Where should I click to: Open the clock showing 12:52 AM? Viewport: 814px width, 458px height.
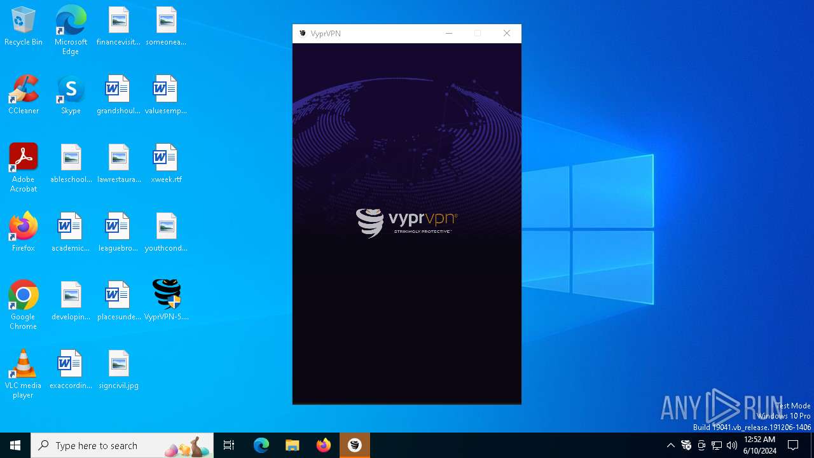760,445
